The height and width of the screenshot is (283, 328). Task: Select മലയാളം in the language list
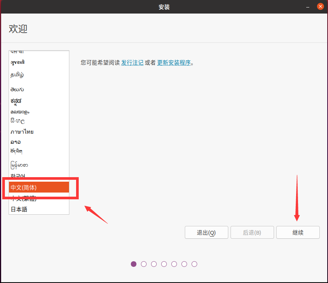pyautogui.click(x=39, y=112)
